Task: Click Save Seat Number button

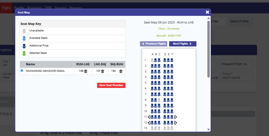Action: coord(111,85)
